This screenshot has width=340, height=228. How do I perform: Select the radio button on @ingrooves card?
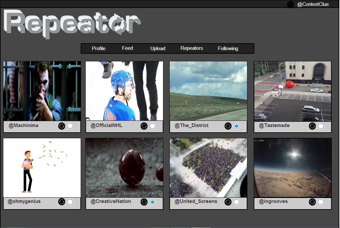point(321,202)
